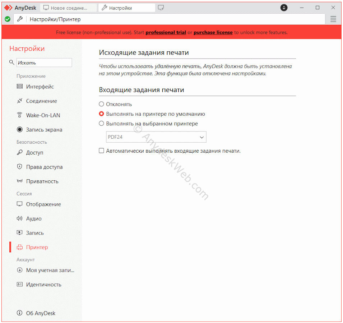Click the Аудио speaker icon
The width and height of the screenshot is (343, 323).
(20, 218)
